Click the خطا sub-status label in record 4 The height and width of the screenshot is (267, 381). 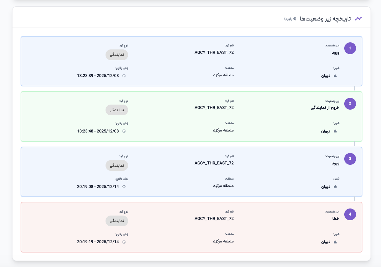pyautogui.click(x=335, y=218)
